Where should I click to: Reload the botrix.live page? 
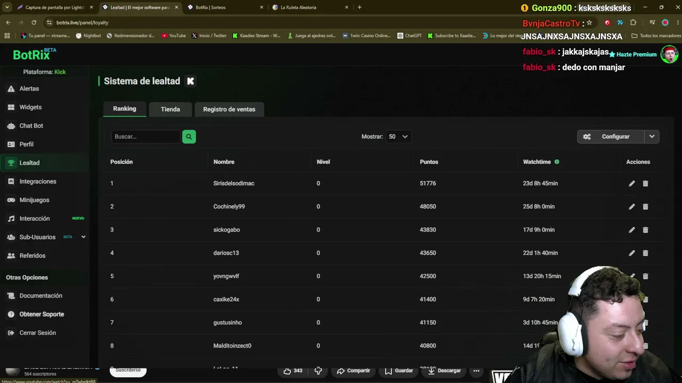click(x=34, y=22)
